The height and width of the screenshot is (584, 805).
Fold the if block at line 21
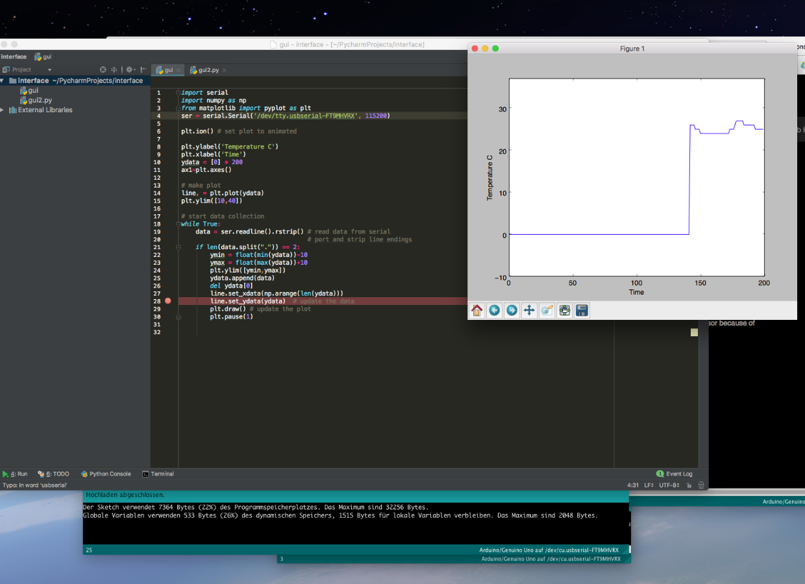178,247
